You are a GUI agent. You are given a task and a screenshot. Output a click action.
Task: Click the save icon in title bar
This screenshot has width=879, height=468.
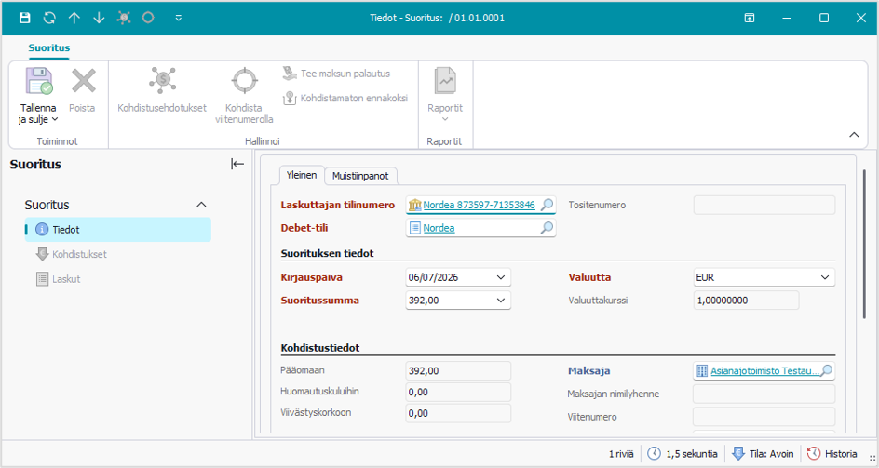point(24,18)
